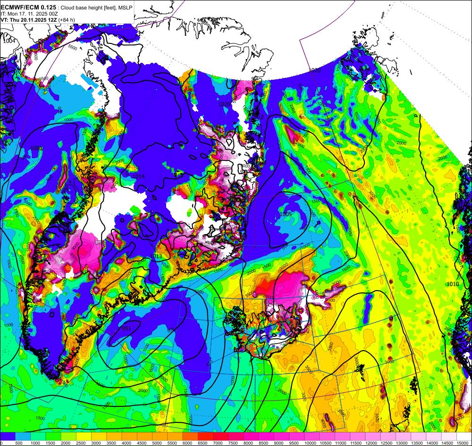Click the 1014 pressure label
This screenshot has width=472, height=446.
tap(138, 176)
